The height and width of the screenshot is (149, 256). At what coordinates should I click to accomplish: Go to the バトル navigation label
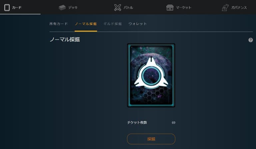[128, 8]
